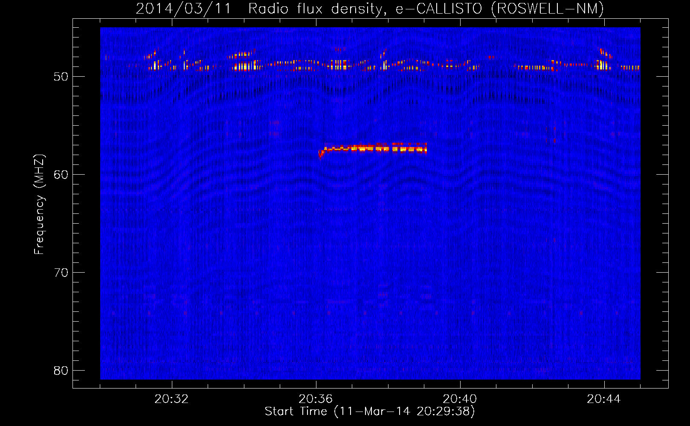Click the "20:44" time tick label
Screen dimensions: 690x426
point(604,399)
